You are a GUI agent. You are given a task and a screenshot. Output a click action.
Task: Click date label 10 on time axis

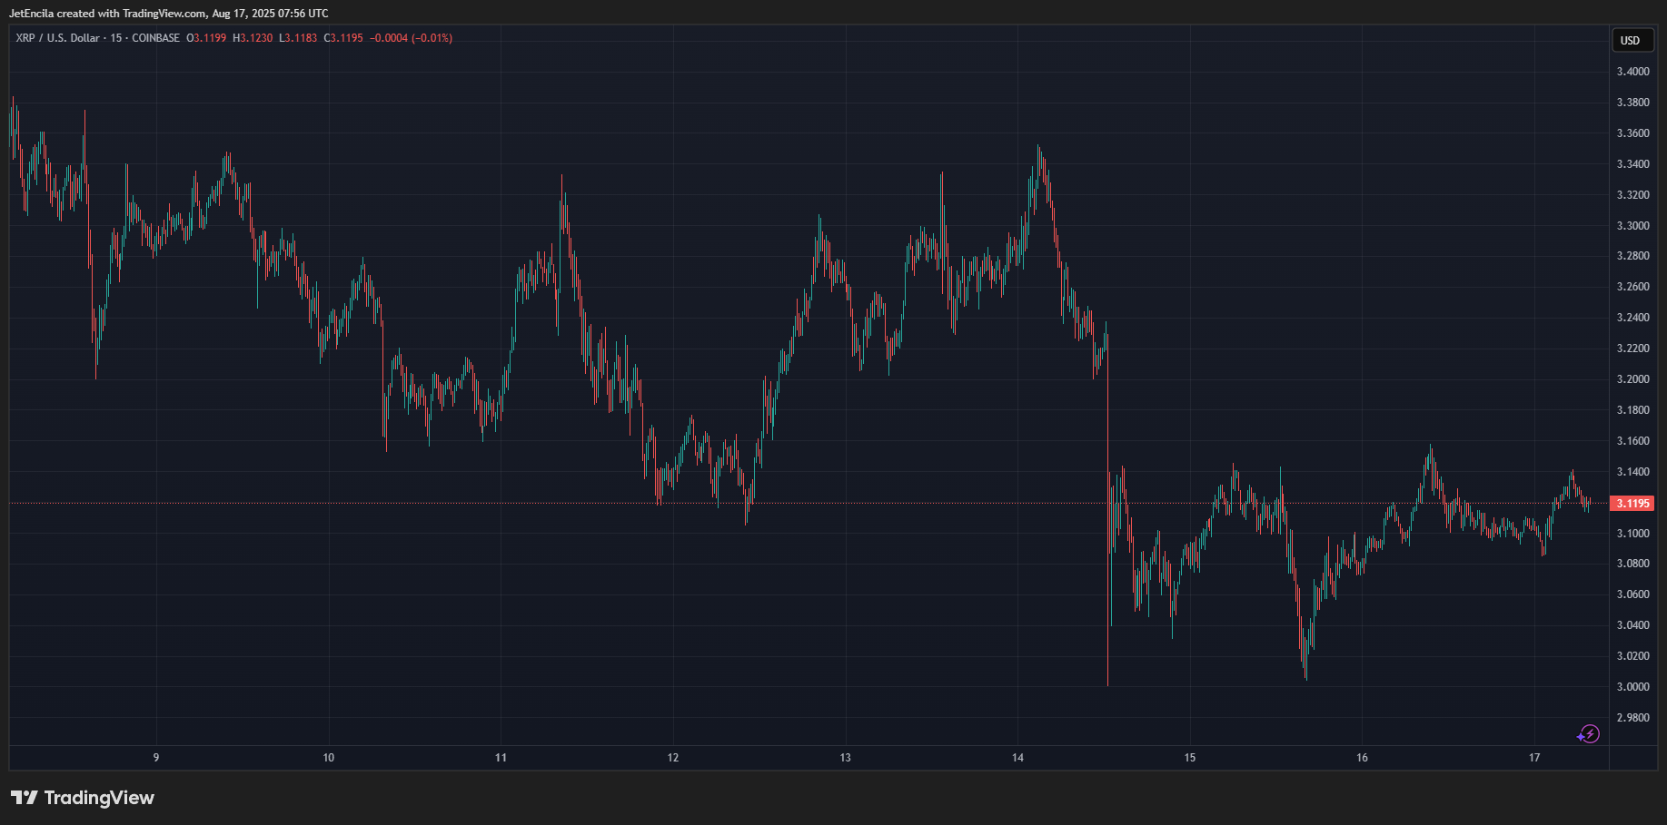coord(329,758)
